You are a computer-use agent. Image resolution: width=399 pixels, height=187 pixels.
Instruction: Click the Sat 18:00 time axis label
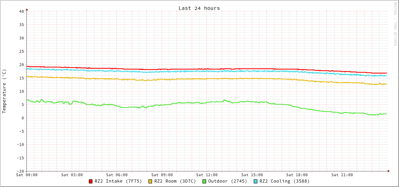297,175
